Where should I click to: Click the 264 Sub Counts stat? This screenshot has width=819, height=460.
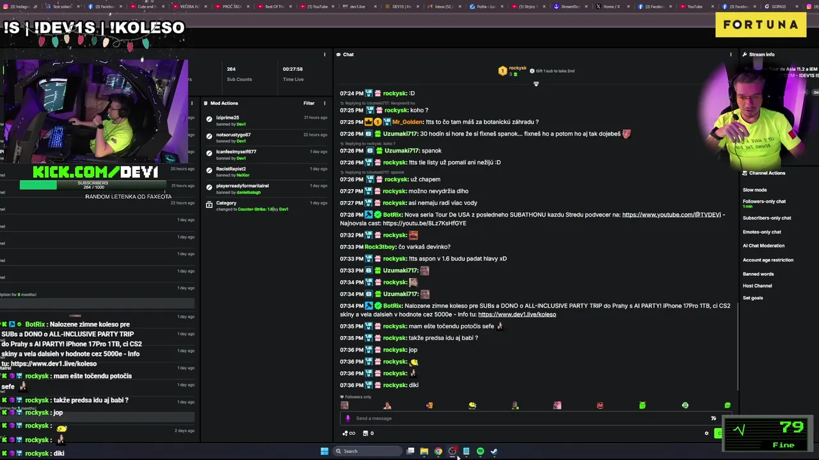239,73
